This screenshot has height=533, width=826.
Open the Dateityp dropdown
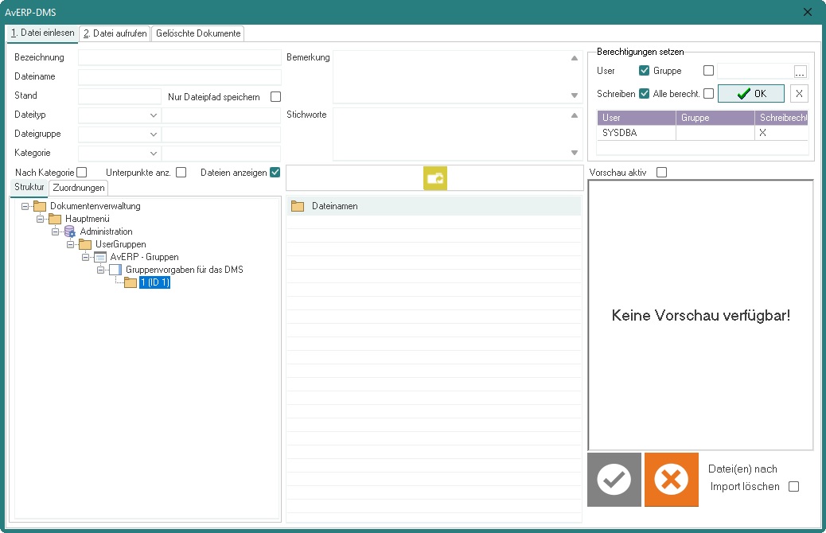pos(154,115)
